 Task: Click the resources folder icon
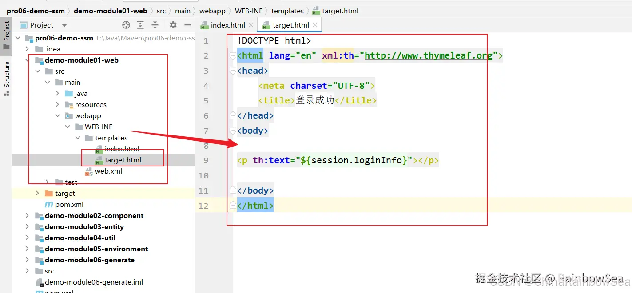pos(69,105)
